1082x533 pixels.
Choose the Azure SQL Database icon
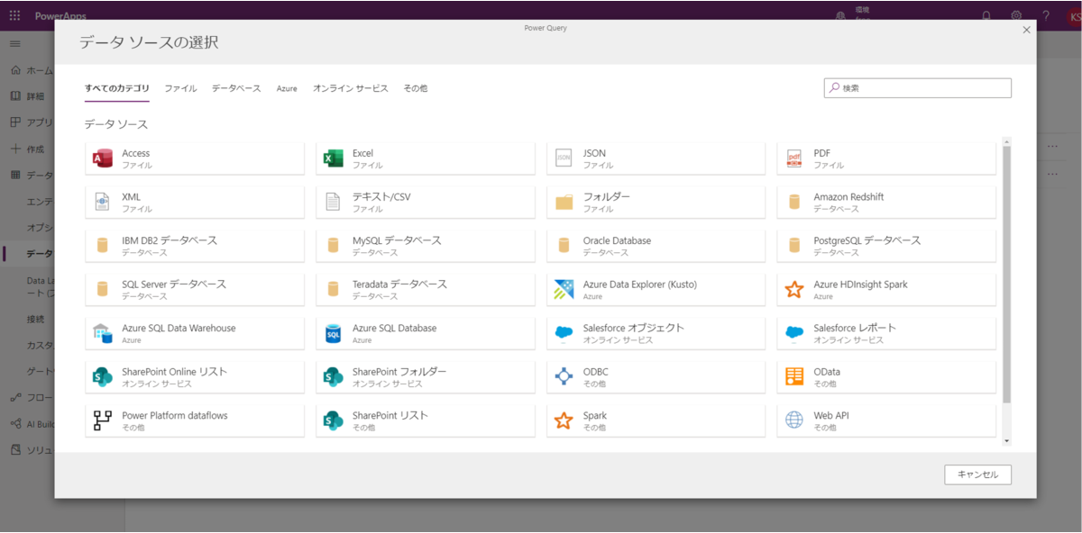tap(334, 333)
